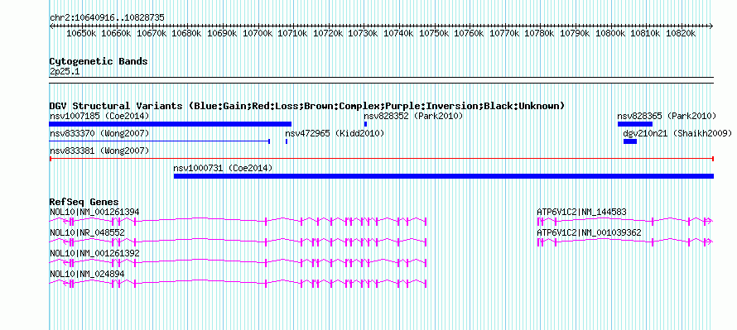Open the NOL10|NM_001261392 transcript label
The image size is (737, 330).
pos(94,253)
